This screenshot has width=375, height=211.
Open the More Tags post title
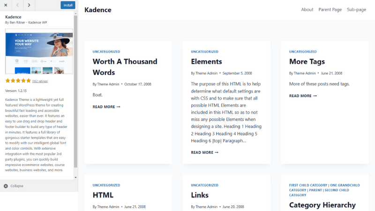[307, 61]
